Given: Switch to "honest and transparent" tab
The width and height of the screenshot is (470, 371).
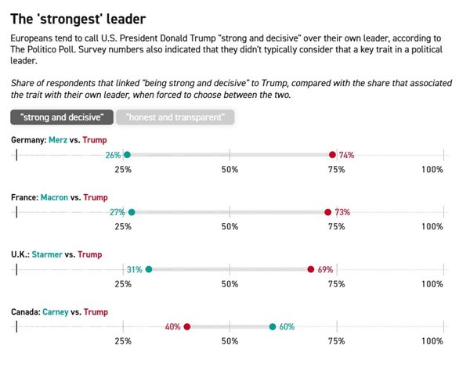Looking at the screenshot, I should point(175,117).
